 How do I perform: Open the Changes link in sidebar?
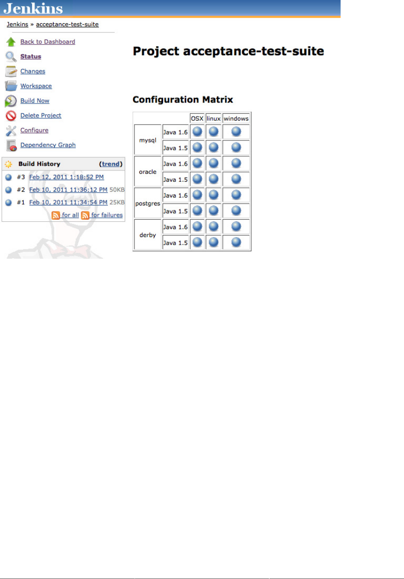tap(33, 71)
